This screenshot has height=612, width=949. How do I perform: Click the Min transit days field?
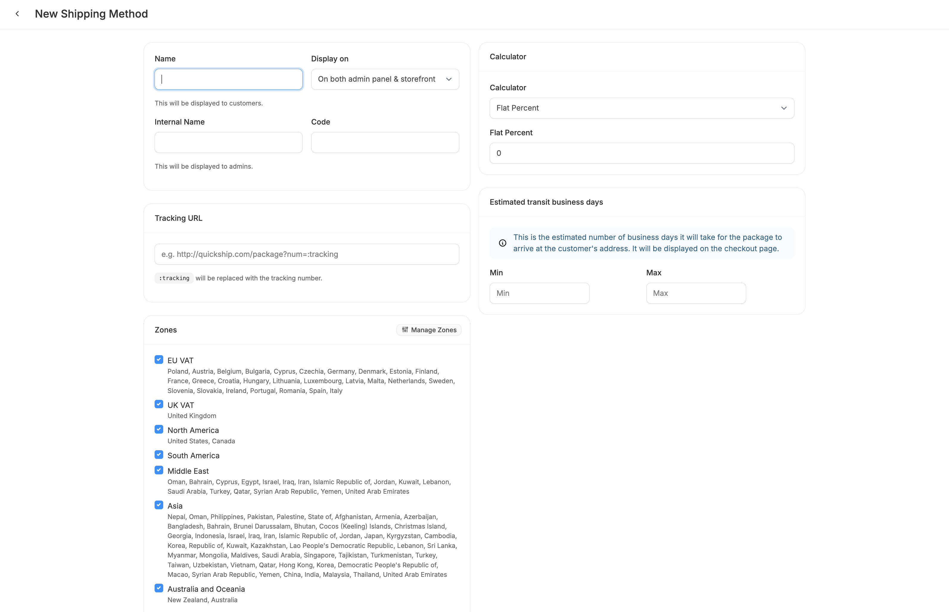[539, 293]
